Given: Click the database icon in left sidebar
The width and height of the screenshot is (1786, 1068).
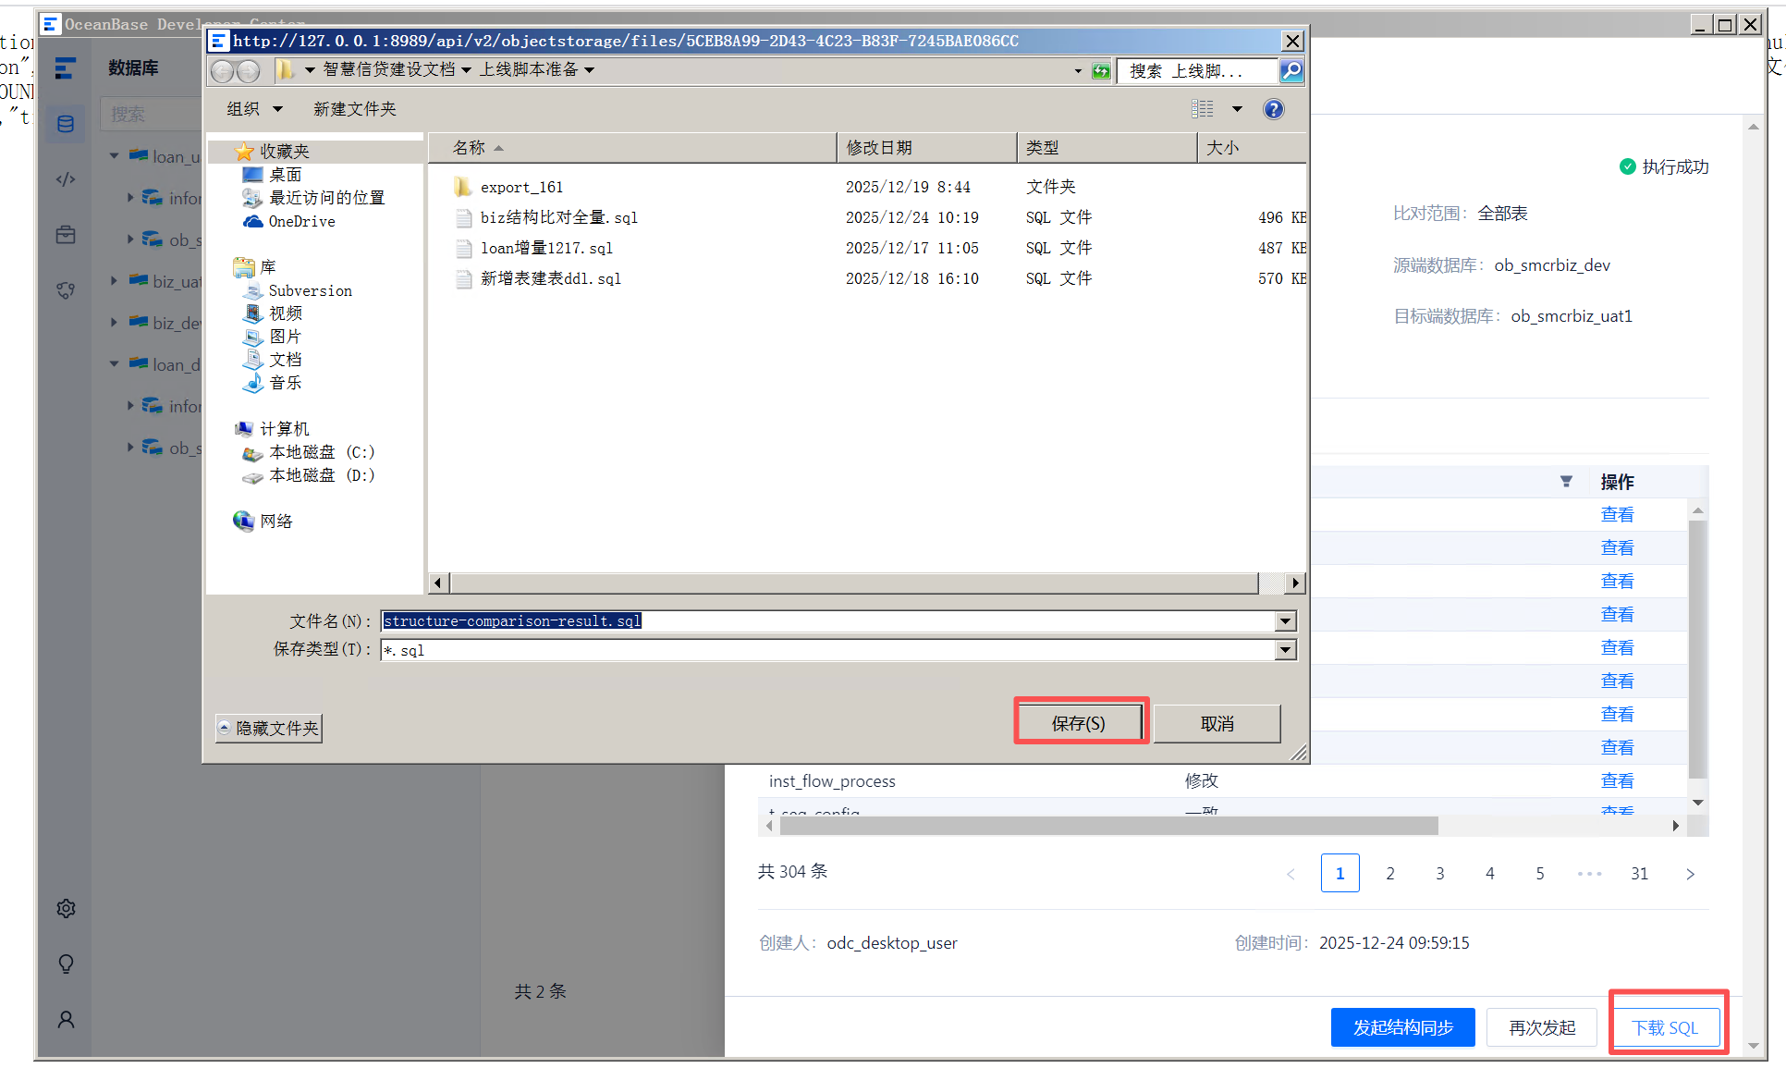Looking at the screenshot, I should point(66,124).
